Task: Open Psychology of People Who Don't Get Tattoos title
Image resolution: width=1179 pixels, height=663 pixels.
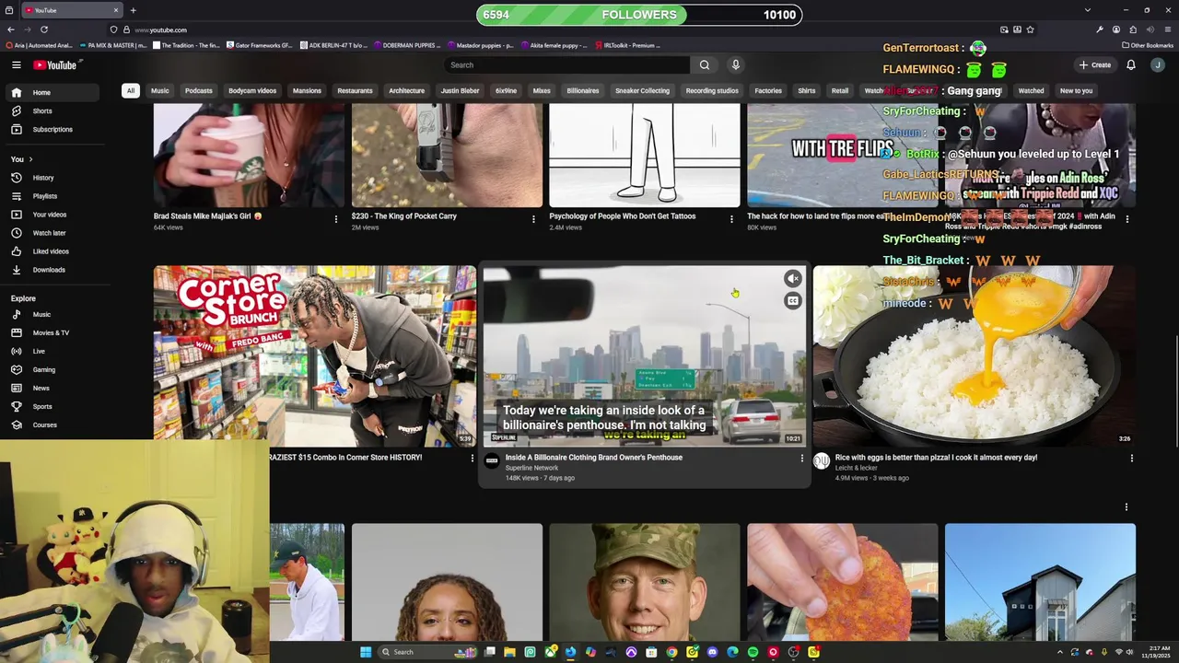Action: click(x=622, y=216)
